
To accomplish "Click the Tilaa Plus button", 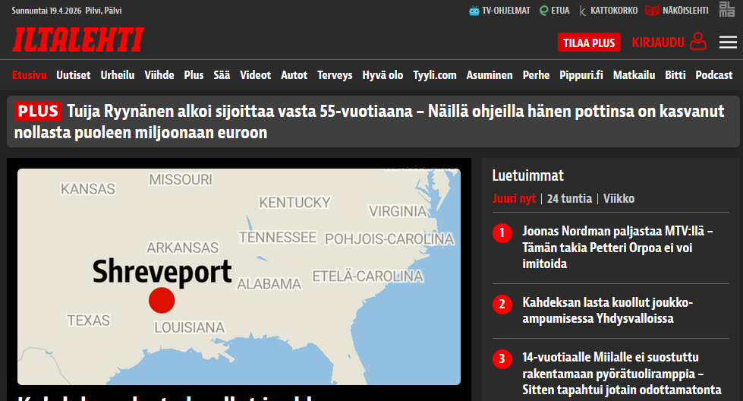I will [x=589, y=43].
